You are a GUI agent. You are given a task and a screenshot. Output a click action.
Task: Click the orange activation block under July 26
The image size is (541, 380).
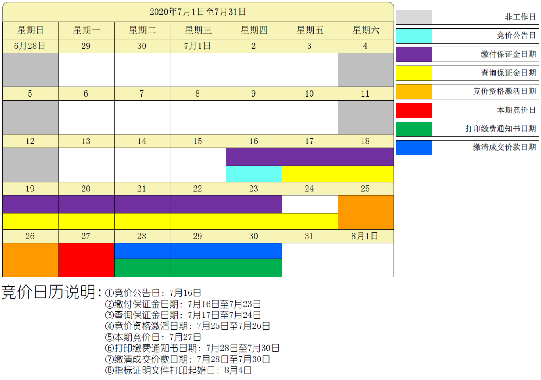click(31, 260)
